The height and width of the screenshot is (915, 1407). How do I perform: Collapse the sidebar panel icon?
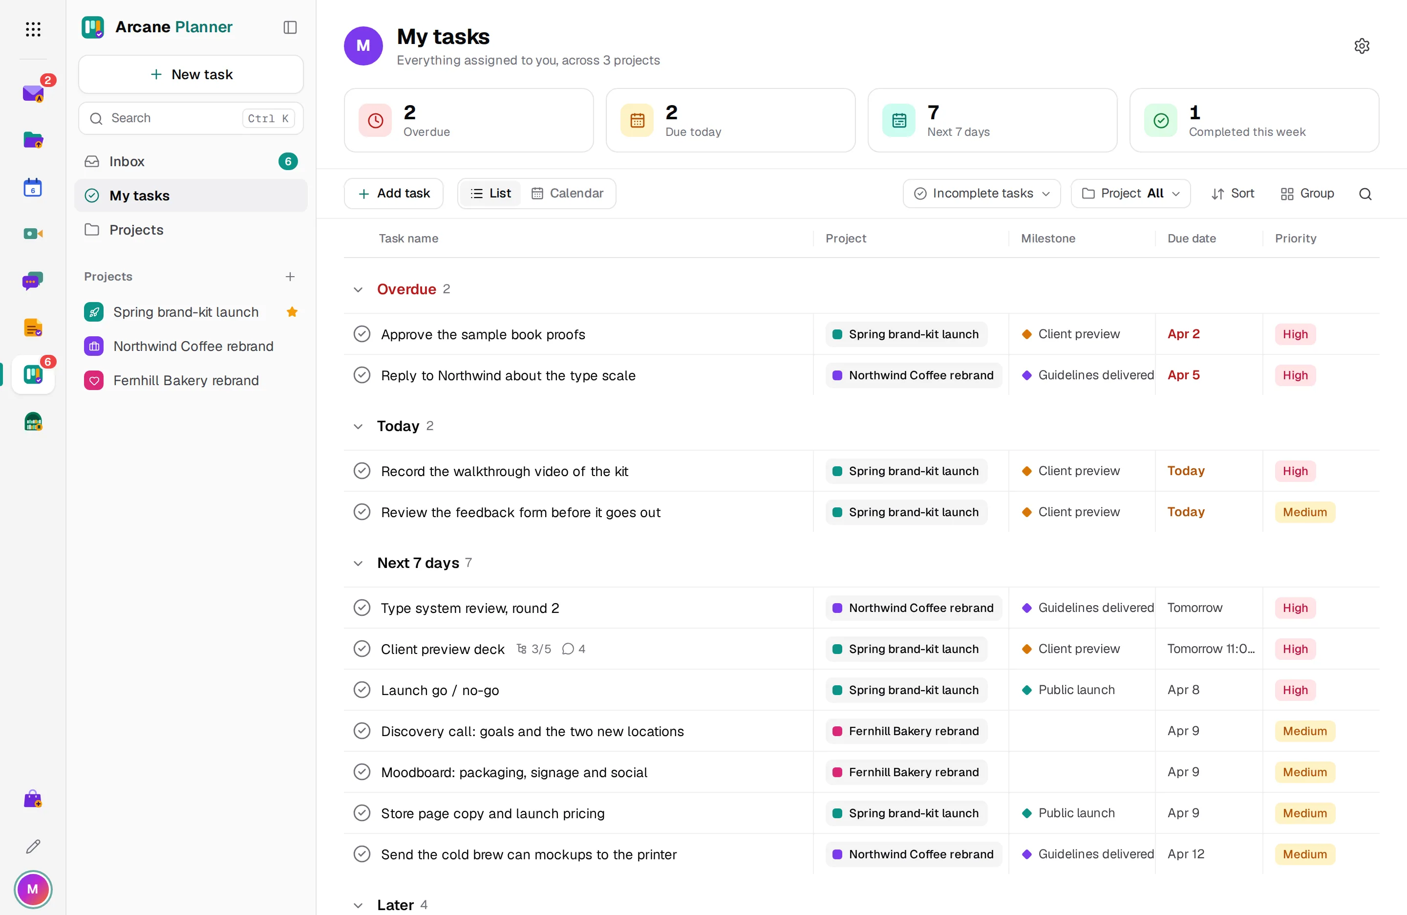(x=290, y=27)
